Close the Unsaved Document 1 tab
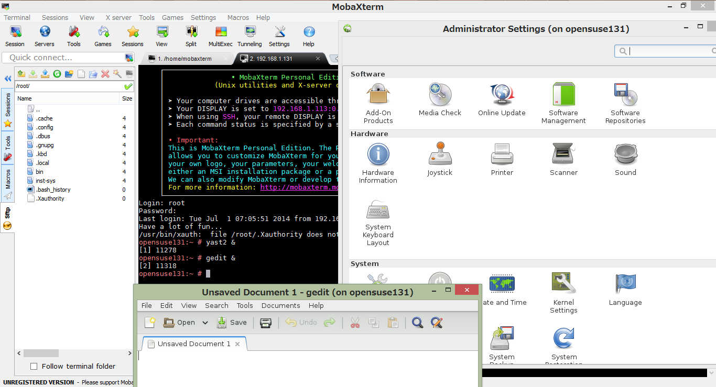Viewport: 716px width, 387px height. coord(237,344)
